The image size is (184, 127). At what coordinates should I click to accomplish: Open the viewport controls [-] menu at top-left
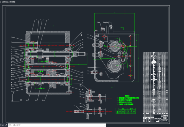tap(1, 2)
